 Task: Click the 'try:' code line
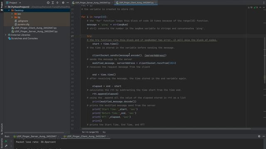pos(89,36)
